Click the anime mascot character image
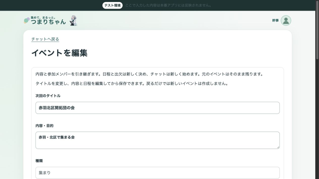The width and height of the screenshot is (319, 179). coord(73,21)
